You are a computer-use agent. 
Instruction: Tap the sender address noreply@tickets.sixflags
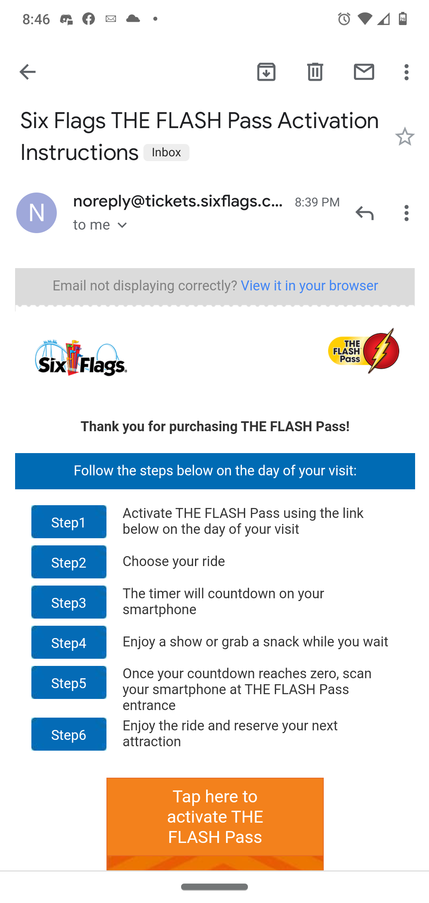click(178, 202)
